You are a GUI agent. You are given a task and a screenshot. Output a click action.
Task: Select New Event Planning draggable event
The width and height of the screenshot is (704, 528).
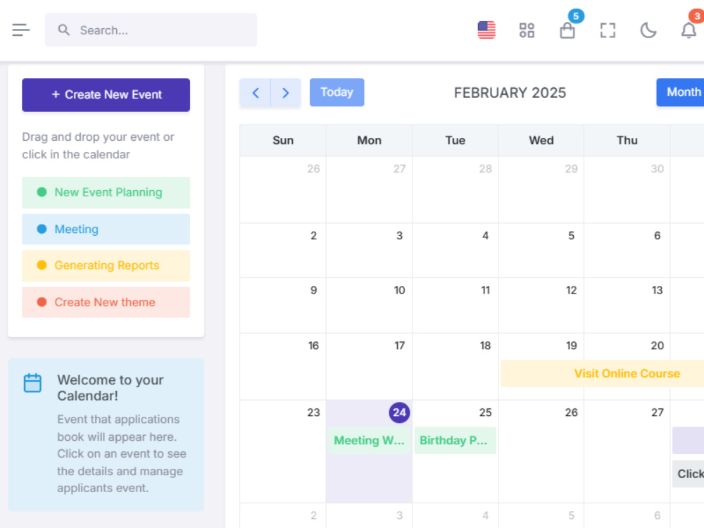[106, 192]
